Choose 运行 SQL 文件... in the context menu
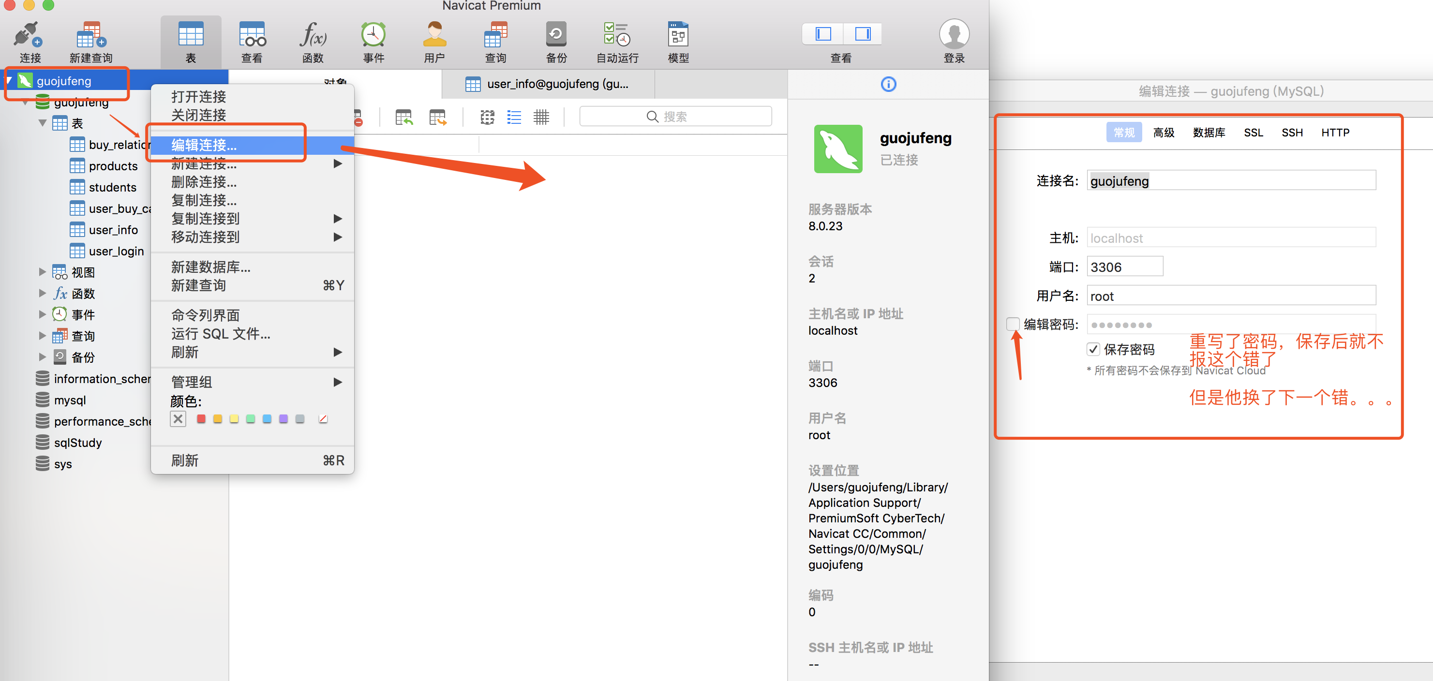 pyautogui.click(x=252, y=334)
